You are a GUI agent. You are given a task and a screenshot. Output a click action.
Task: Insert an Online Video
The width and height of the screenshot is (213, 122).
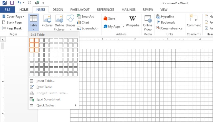148,23
